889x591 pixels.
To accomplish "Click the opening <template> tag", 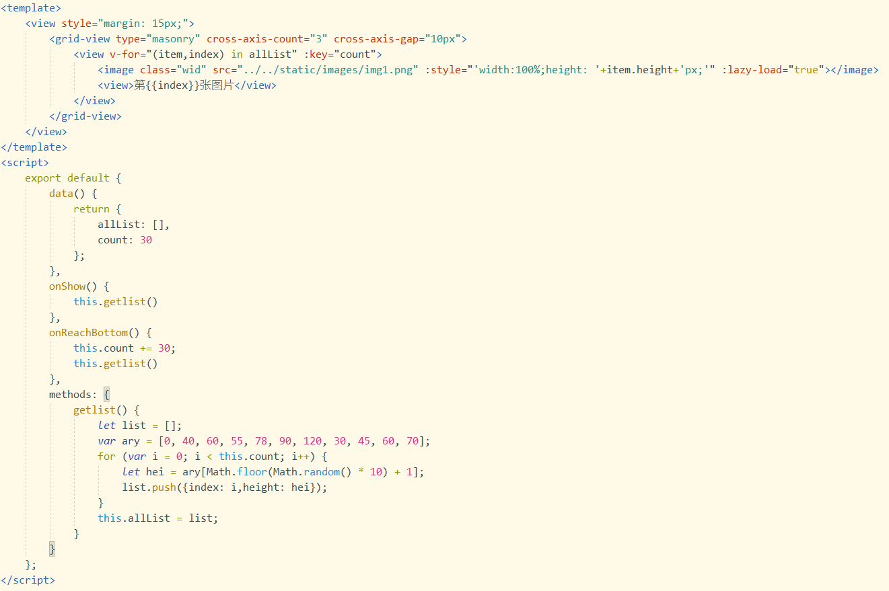I will 31,8.
